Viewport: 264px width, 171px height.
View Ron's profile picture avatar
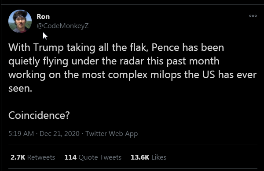[20, 21]
